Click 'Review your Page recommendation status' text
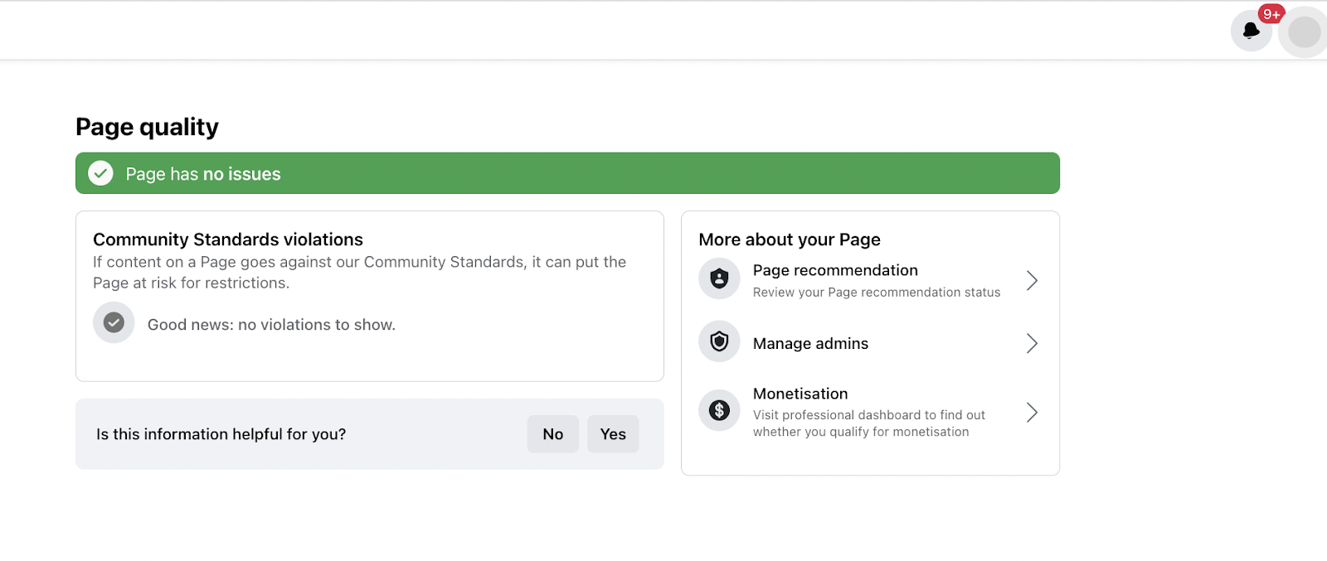Screen dimensions: 1327x561 [877, 293]
